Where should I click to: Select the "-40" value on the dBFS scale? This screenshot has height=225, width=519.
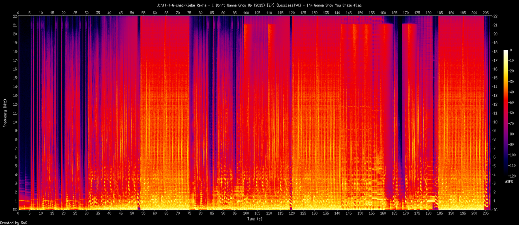(x=512, y=92)
